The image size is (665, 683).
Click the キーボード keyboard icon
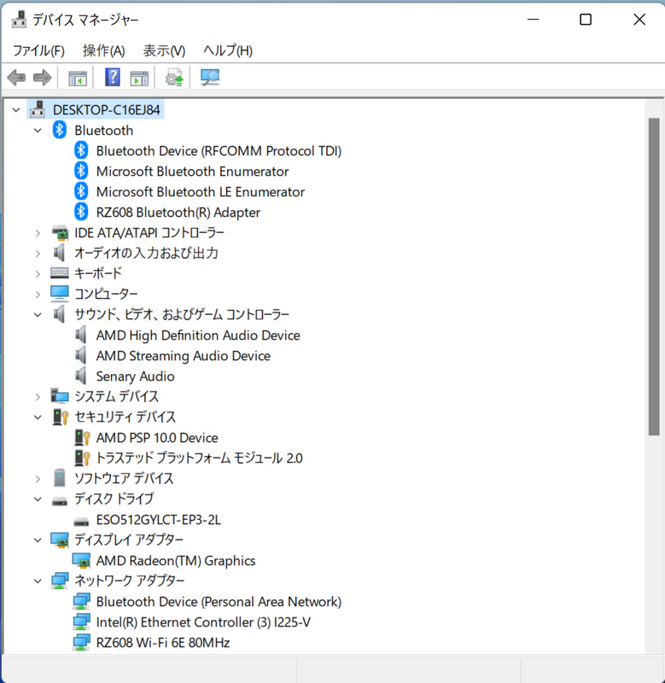(59, 273)
